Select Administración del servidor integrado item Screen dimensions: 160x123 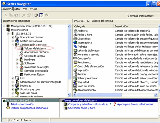[x=41, y=82]
